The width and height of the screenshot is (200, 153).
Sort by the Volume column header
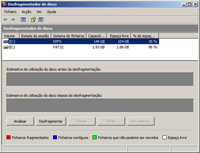tap(10, 36)
